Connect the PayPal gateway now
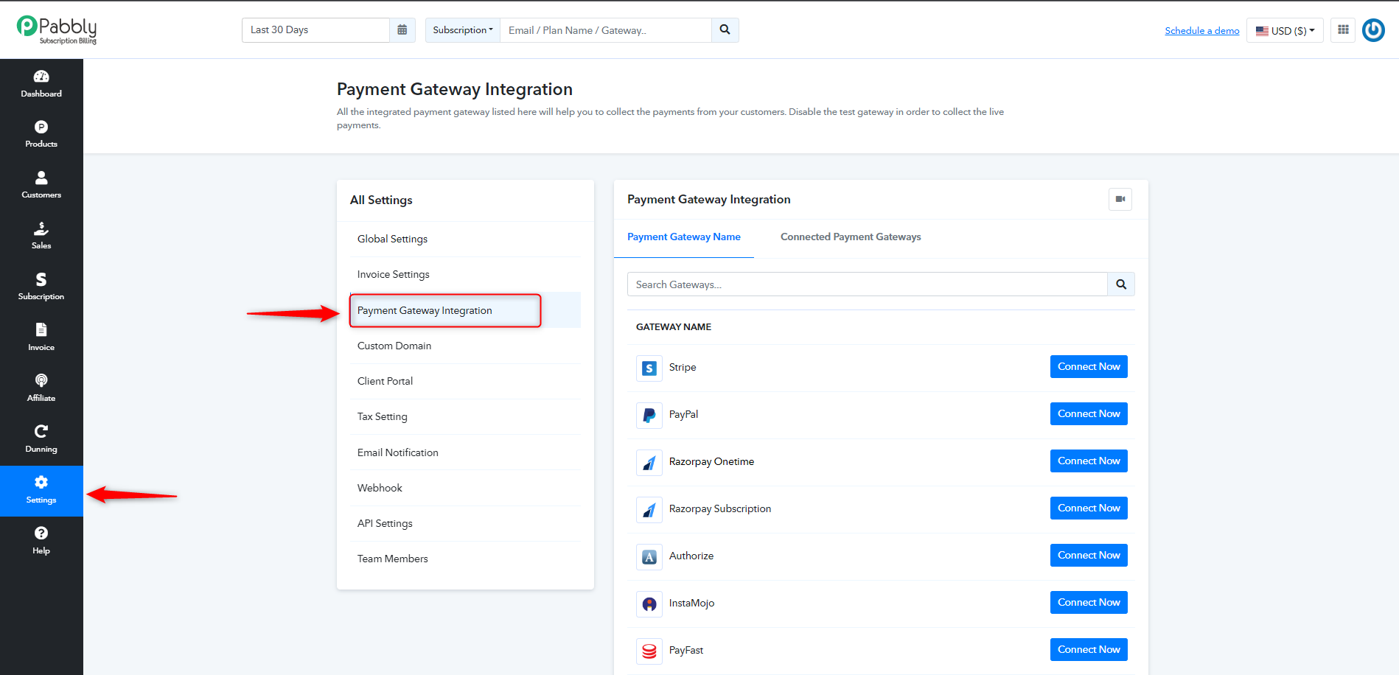 coord(1089,413)
